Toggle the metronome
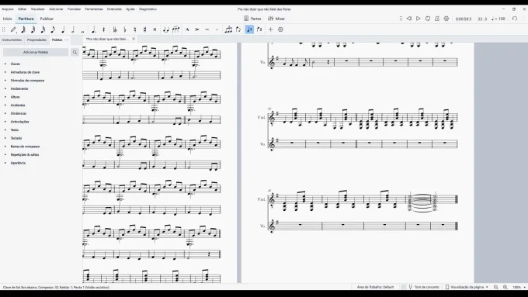 437,19
